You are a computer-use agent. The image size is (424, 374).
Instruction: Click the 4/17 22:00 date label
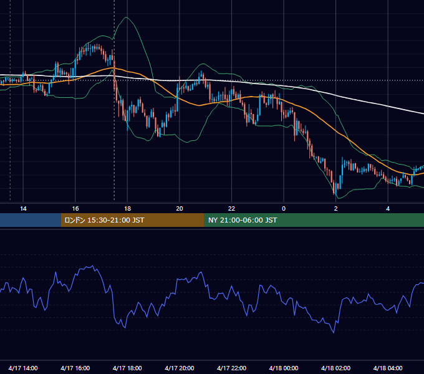[231, 368]
